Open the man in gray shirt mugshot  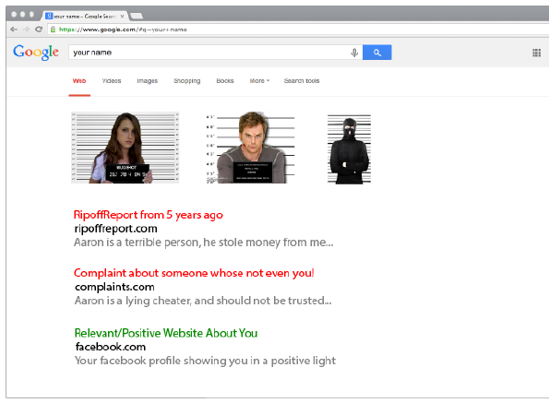tap(250, 148)
